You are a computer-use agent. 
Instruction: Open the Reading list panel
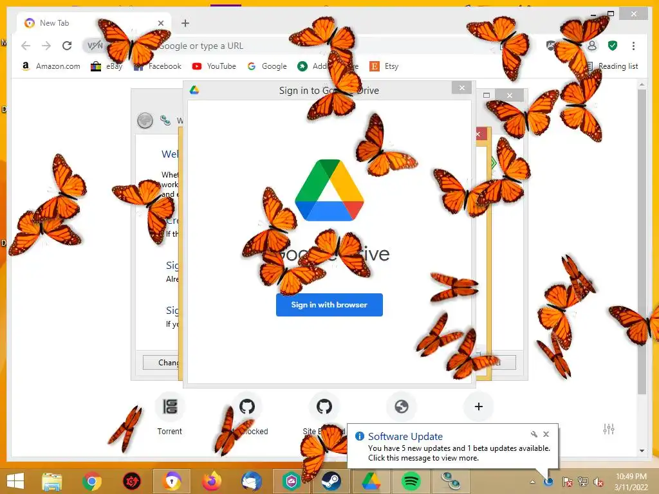point(613,66)
